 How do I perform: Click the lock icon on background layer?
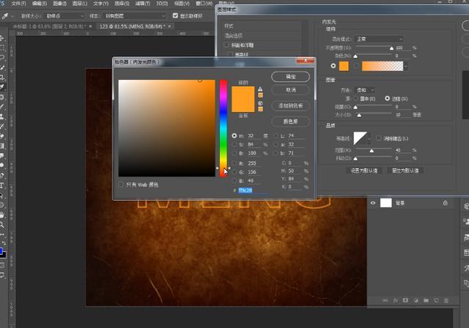point(446,203)
